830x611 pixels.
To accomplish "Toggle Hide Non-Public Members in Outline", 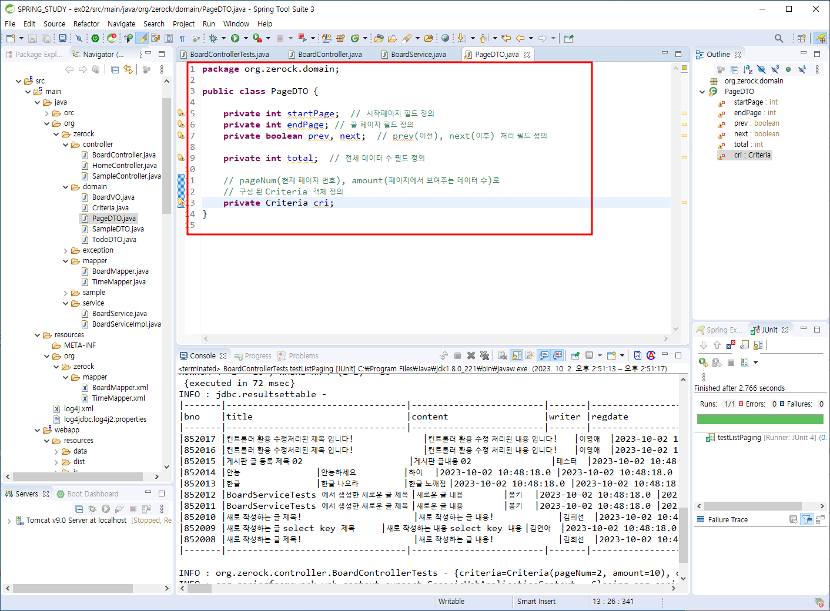I will (788, 69).
